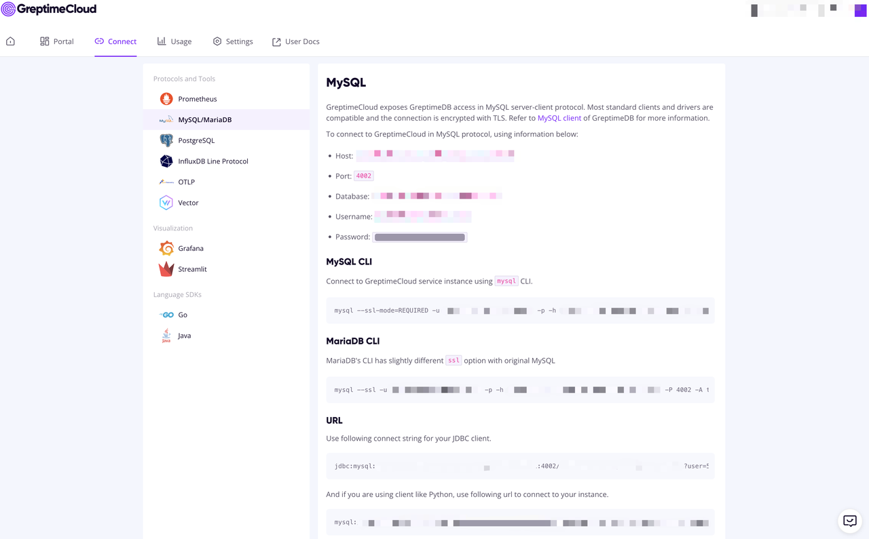Open Grafana visualization setup
Viewport: 869px width, 539px height.
coord(190,248)
